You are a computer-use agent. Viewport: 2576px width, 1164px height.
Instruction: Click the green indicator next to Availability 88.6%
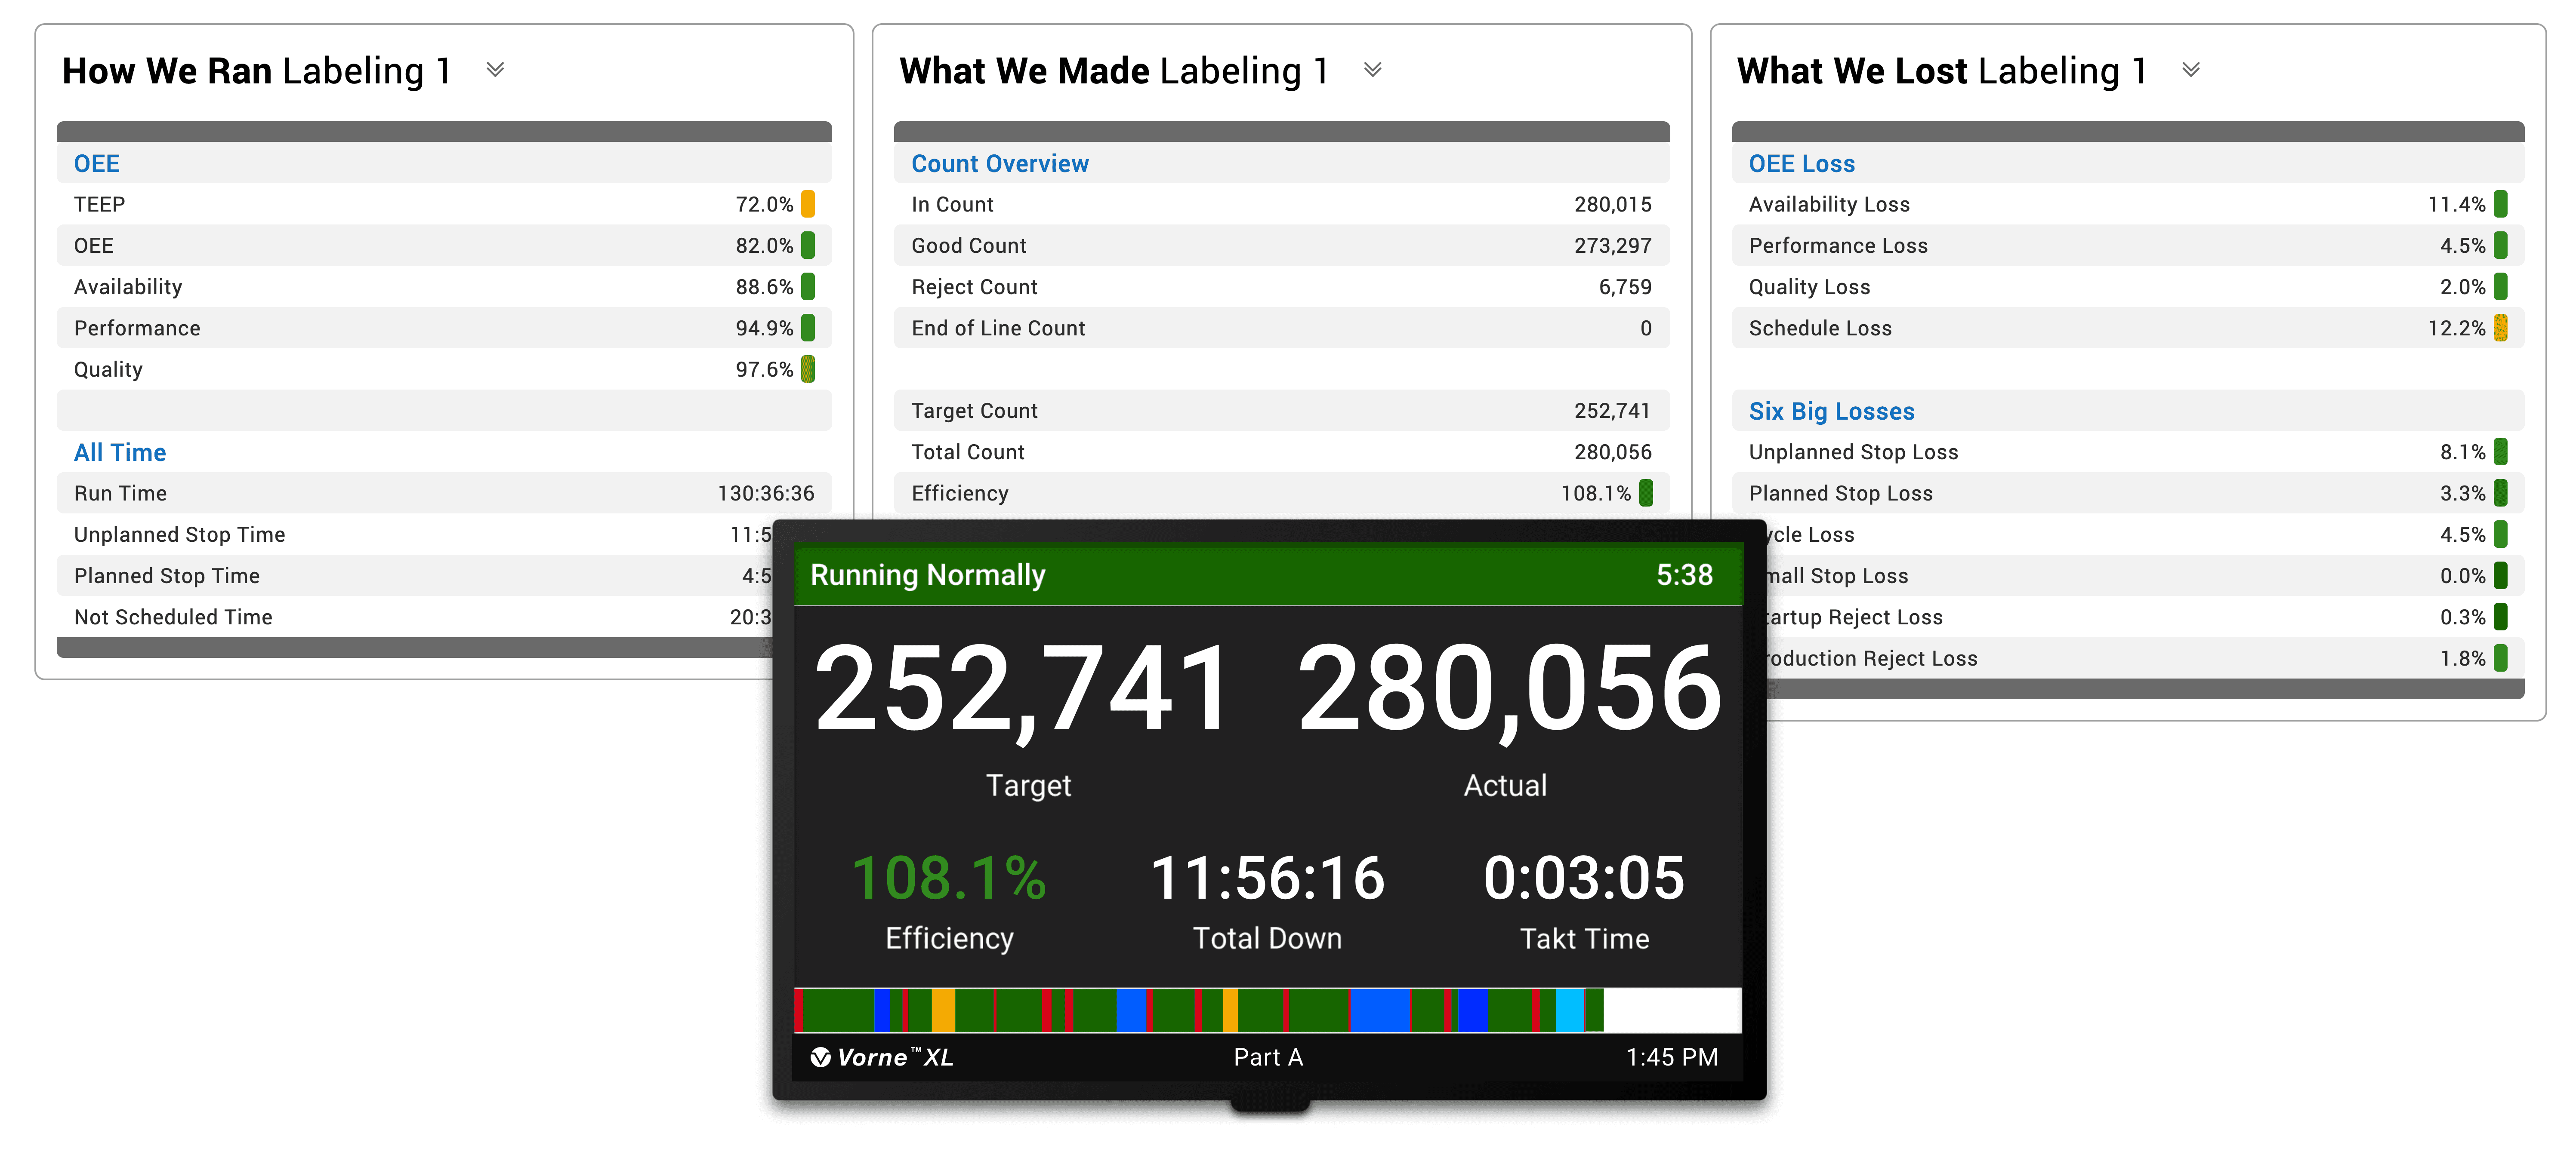(x=809, y=287)
